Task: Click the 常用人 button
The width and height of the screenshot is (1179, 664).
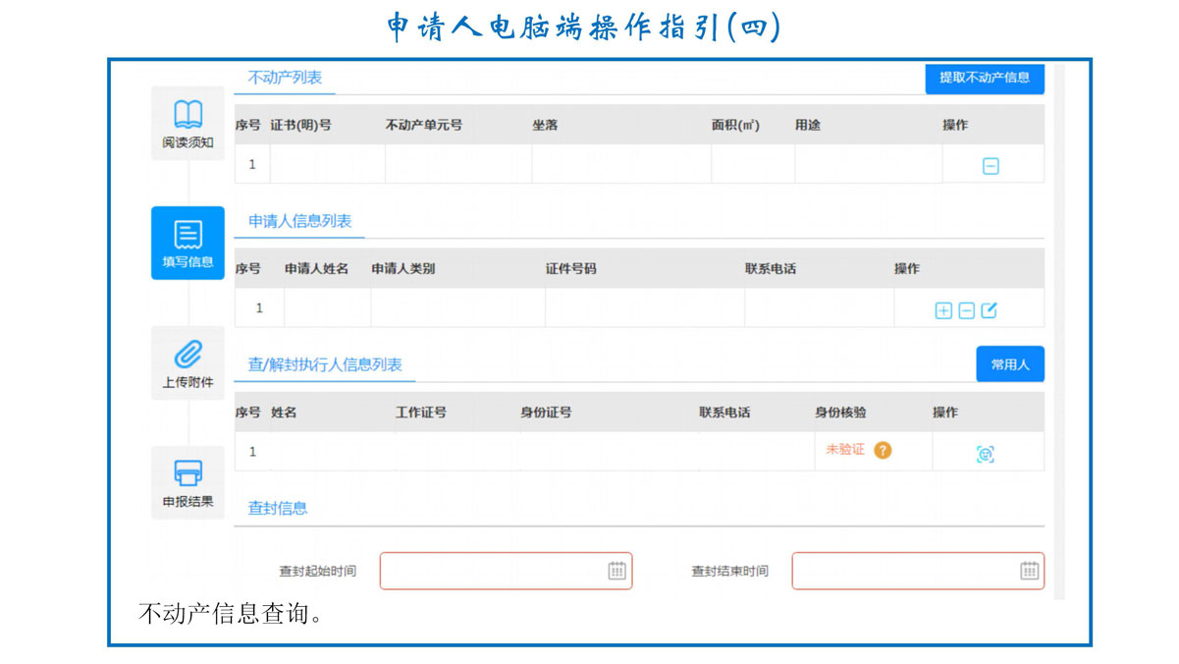Action: pyautogui.click(x=1009, y=364)
